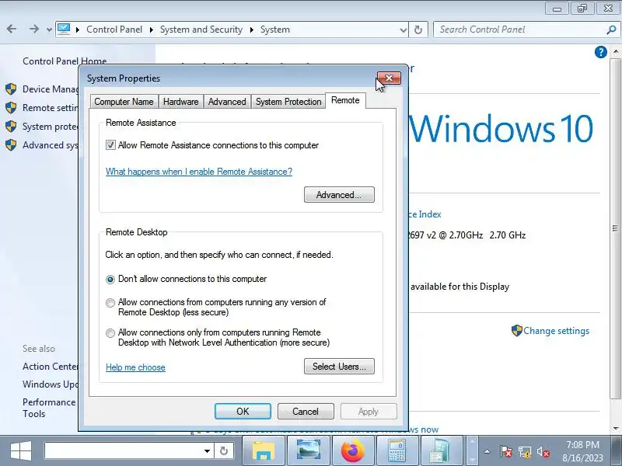Show hidden tray icons arrow
The height and width of the screenshot is (466, 622).
coord(487,451)
